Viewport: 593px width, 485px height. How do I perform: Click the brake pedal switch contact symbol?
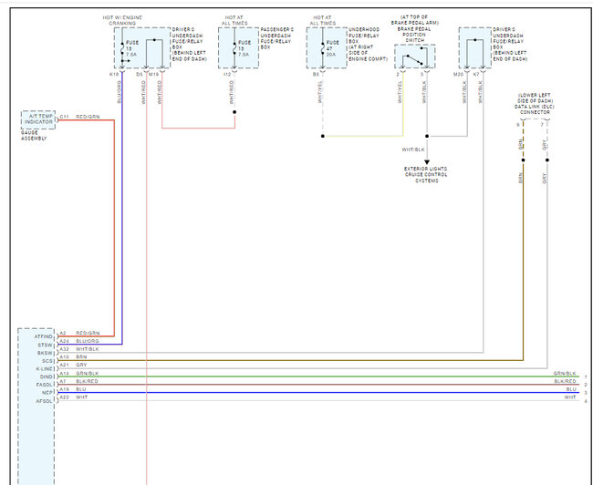point(415,57)
